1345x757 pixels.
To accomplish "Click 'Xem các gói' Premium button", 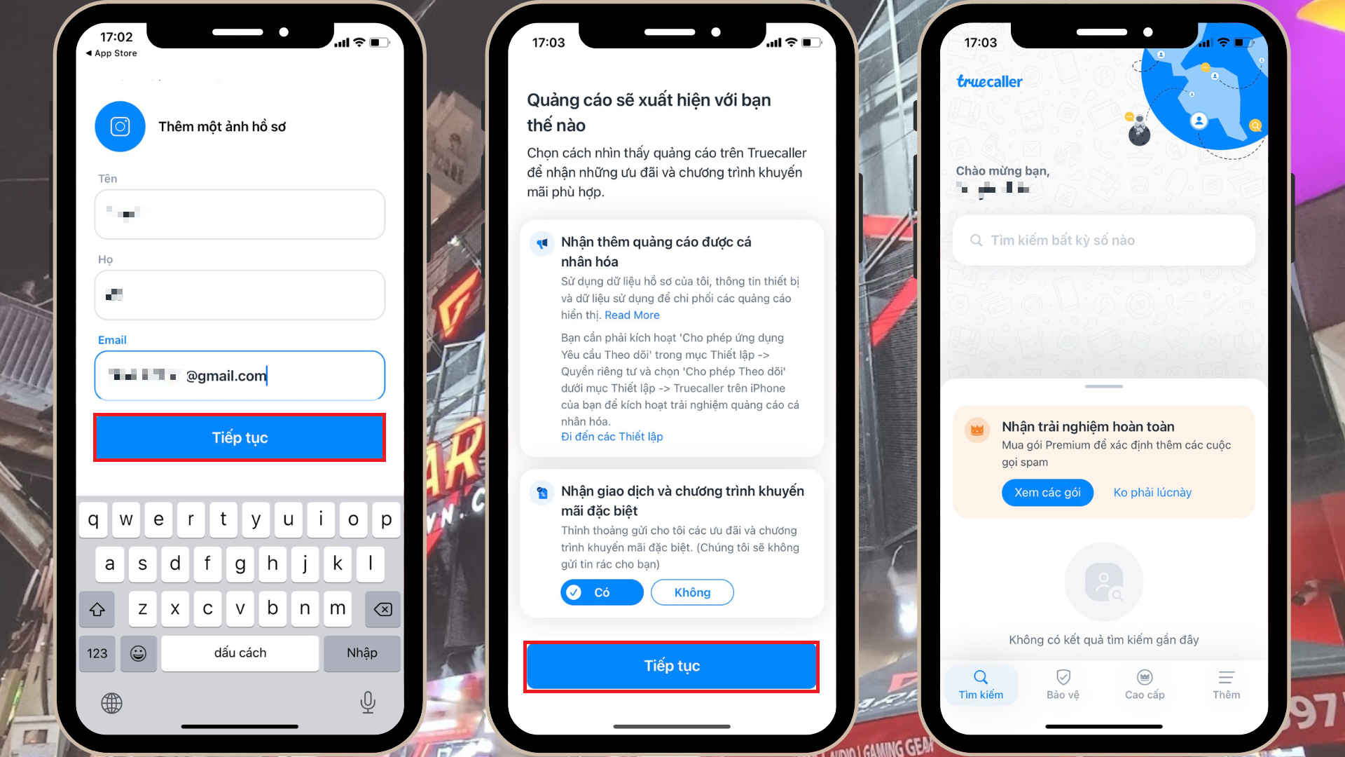I will [x=1046, y=492].
